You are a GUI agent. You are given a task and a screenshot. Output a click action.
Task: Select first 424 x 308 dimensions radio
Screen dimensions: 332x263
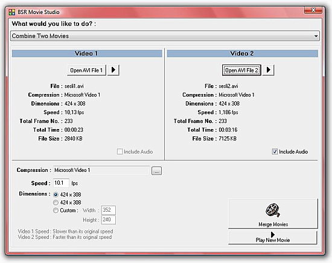56,194
